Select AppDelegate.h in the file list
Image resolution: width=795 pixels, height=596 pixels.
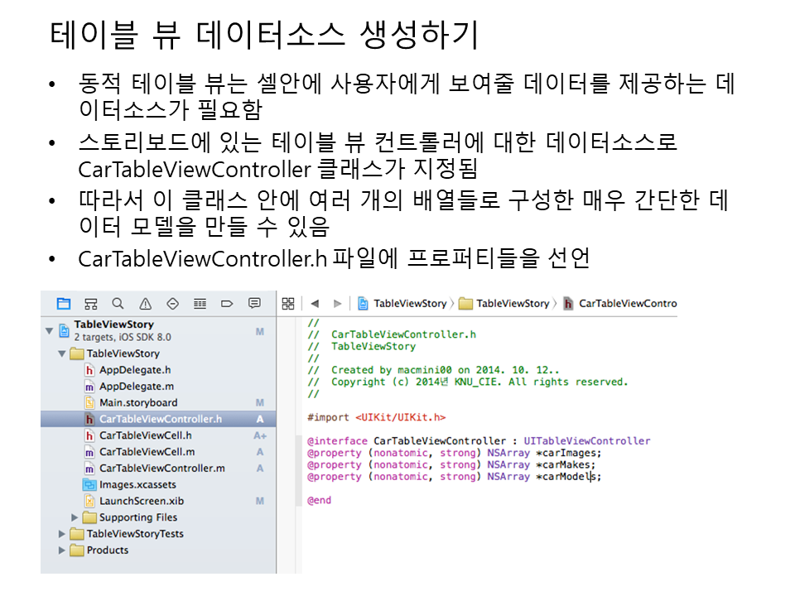135,370
